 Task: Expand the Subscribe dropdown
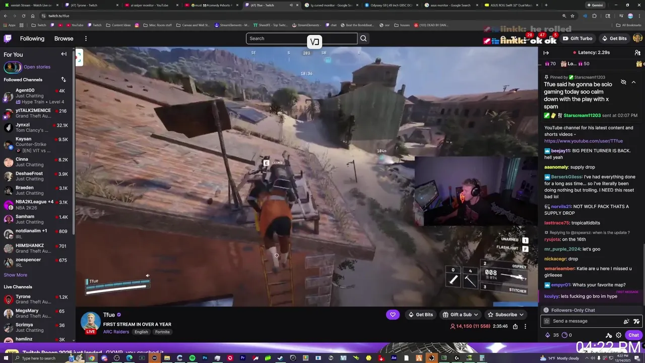click(x=506, y=315)
